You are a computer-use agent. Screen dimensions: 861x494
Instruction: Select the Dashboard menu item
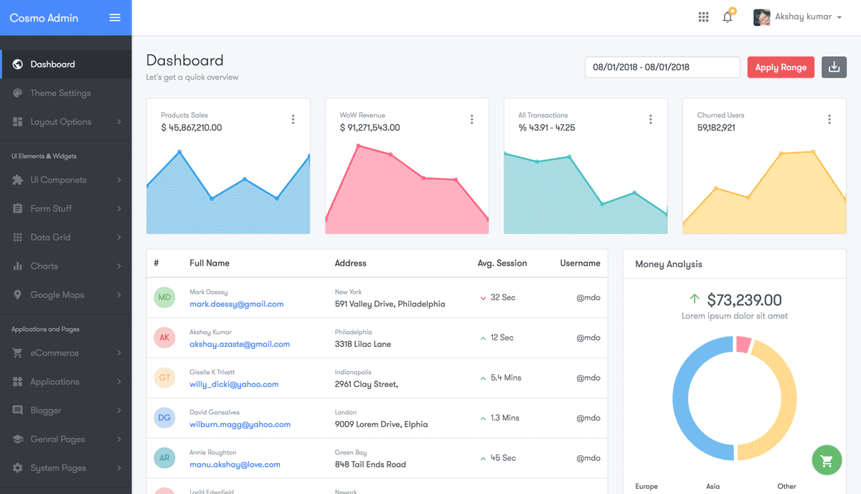point(66,65)
